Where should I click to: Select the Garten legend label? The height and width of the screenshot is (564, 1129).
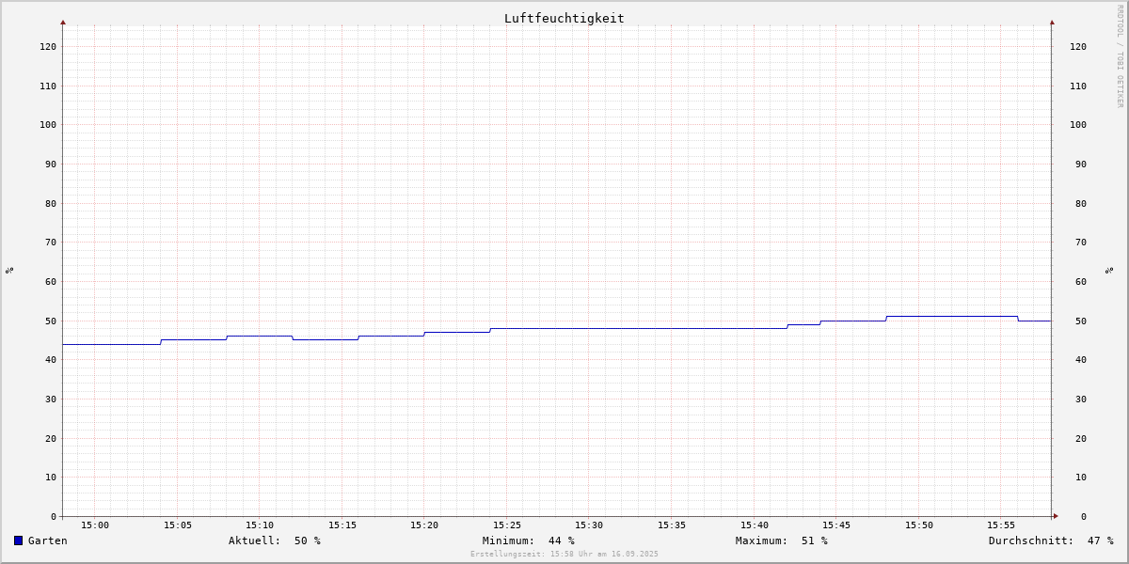[48, 540]
